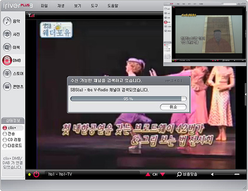Click the 비율맞춤 magnifier icon
Image resolution: width=248 pixels, height=191 pixels.
pyautogui.click(x=179, y=174)
